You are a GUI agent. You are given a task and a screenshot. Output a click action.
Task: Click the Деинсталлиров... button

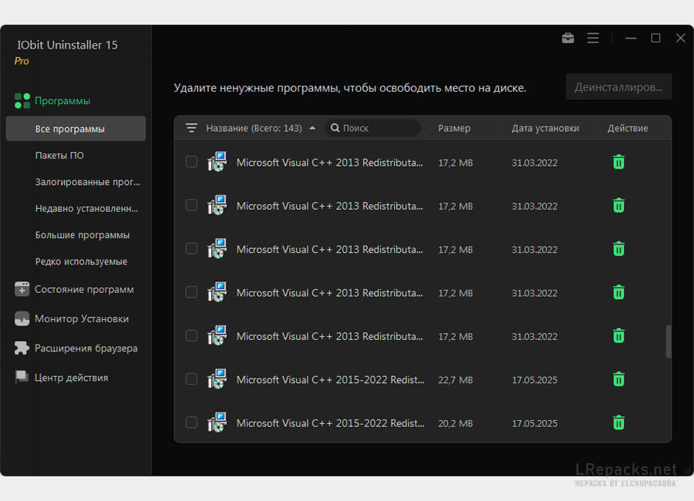pos(618,87)
